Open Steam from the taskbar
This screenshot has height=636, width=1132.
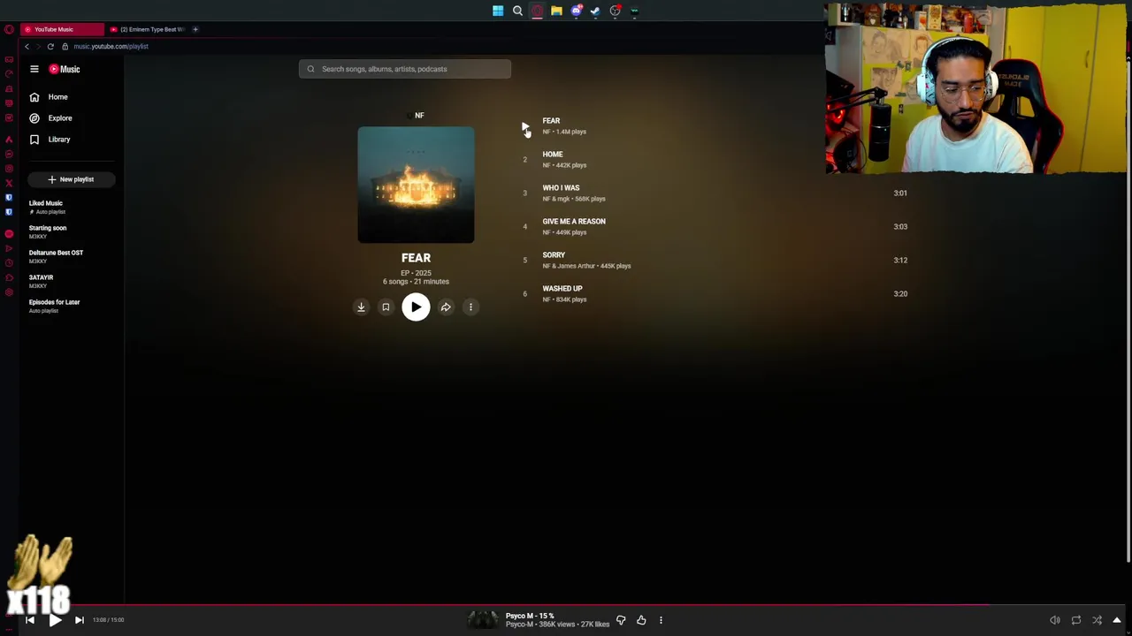pyautogui.click(x=595, y=11)
